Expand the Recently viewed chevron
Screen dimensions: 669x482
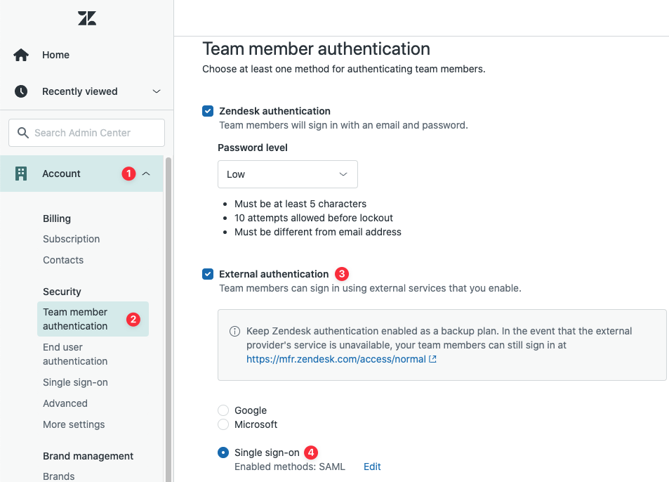coord(157,91)
